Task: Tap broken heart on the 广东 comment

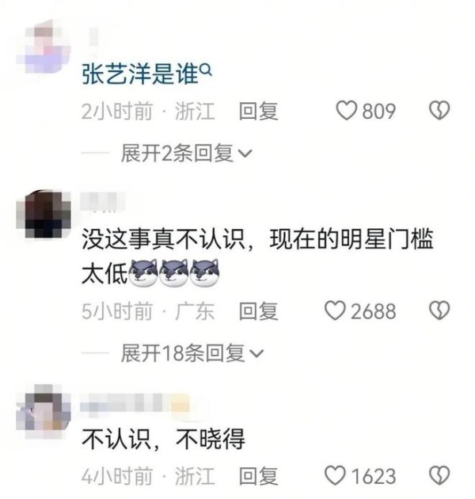Action: coord(439,310)
